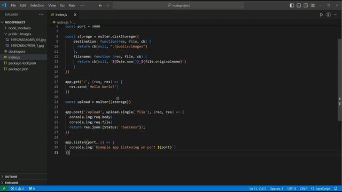This screenshot has height=192, width=342.
Task: Open the View menu
Action: tap(52, 5)
